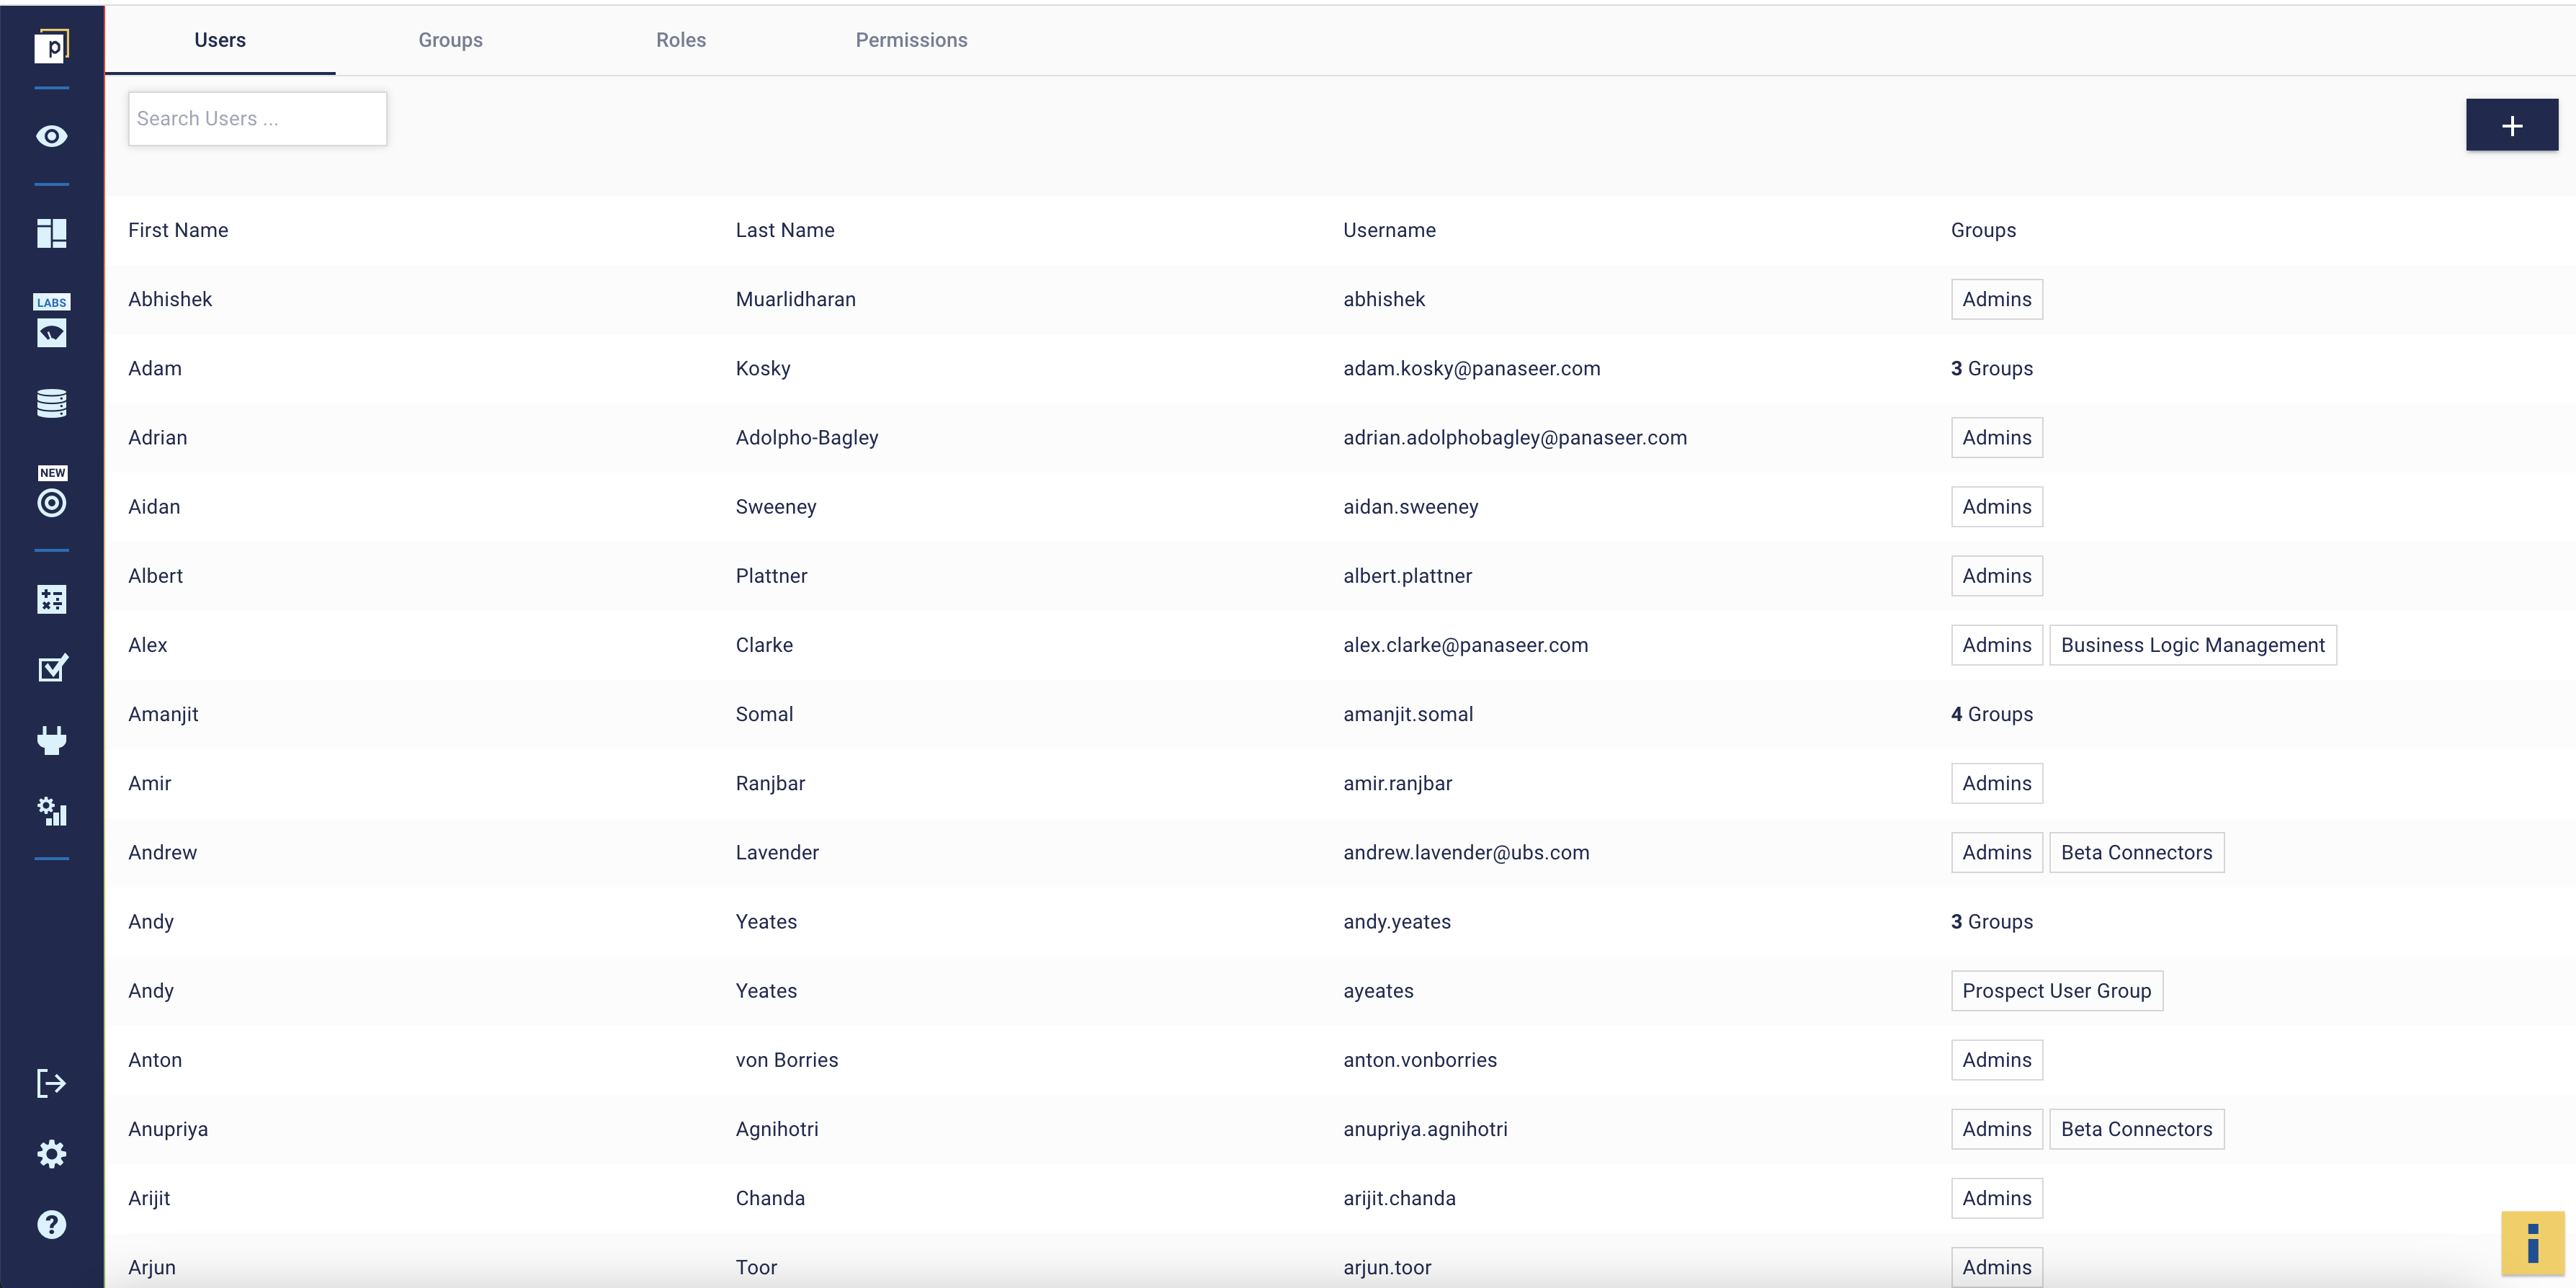Screen dimensions: 2576x1288
Task: Click Prospect User Group tag for ayeates
Action: [x=2057, y=991]
